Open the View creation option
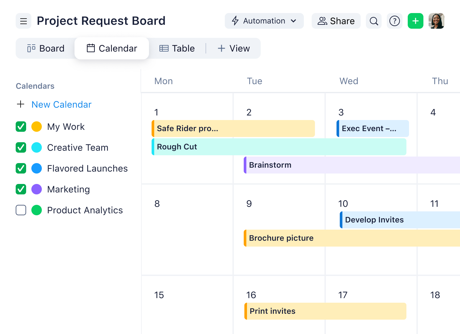 [234, 48]
